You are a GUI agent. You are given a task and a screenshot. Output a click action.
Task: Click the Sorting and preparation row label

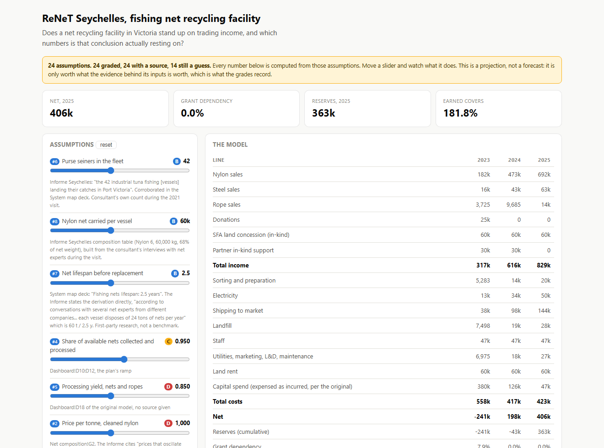[x=244, y=281]
